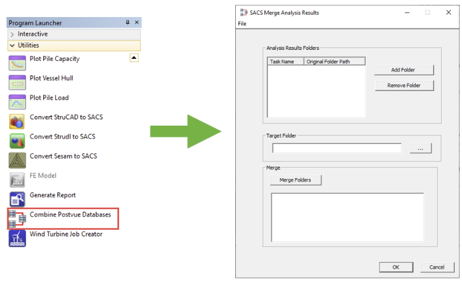Select the 'Plot Pile Load' label

pyautogui.click(x=49, y=97)
